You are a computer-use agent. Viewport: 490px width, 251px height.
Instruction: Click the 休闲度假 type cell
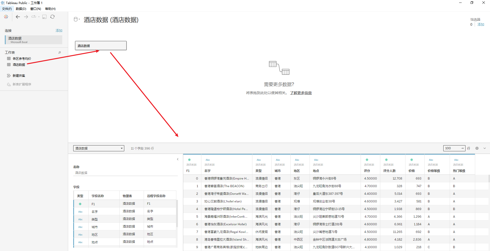click(x=262, y=232)
